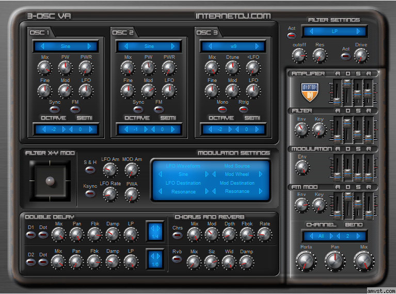Click the chorus Dpth knob
The height and width of the screenshot is (294, 396).
pos(229,235)
